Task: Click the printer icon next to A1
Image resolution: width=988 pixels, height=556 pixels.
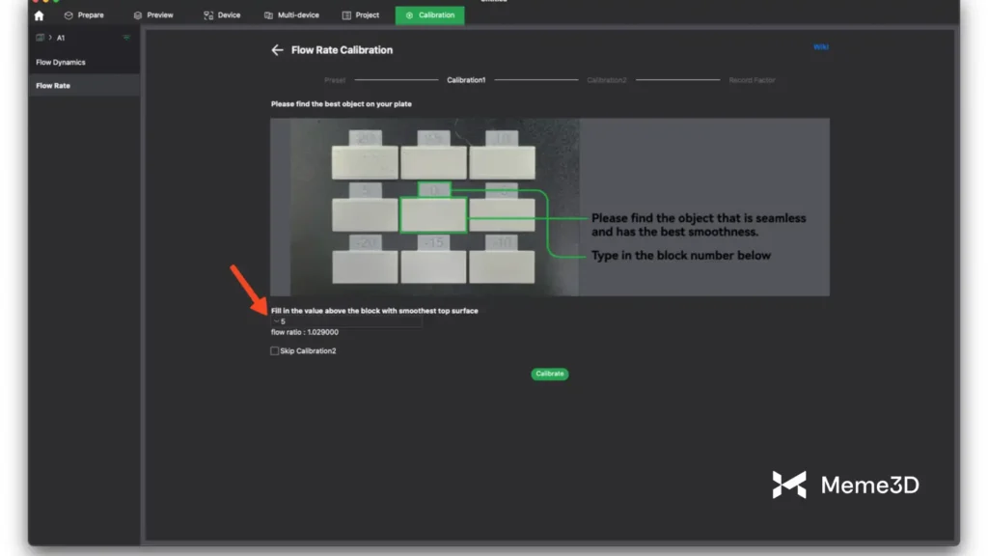Action: pos(40,38)
